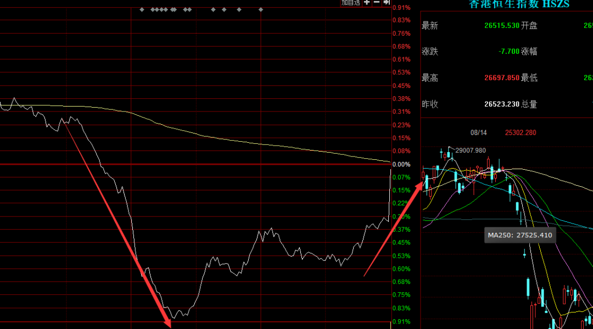
Task: Click the 总量 label
Action: [x=529, y=104]
